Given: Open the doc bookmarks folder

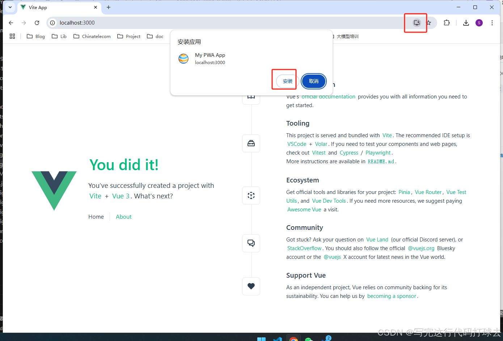Looking at the screenshot, I should (x=156, y=36).
